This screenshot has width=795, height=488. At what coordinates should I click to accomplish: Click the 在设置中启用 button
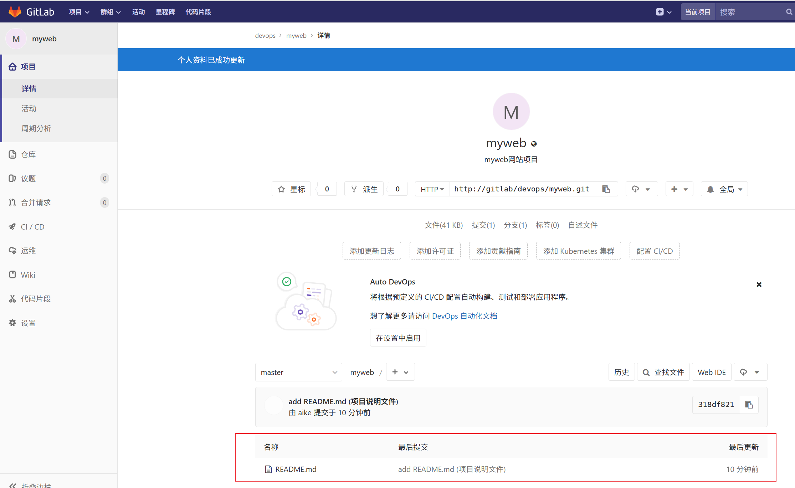coord(398,338)
